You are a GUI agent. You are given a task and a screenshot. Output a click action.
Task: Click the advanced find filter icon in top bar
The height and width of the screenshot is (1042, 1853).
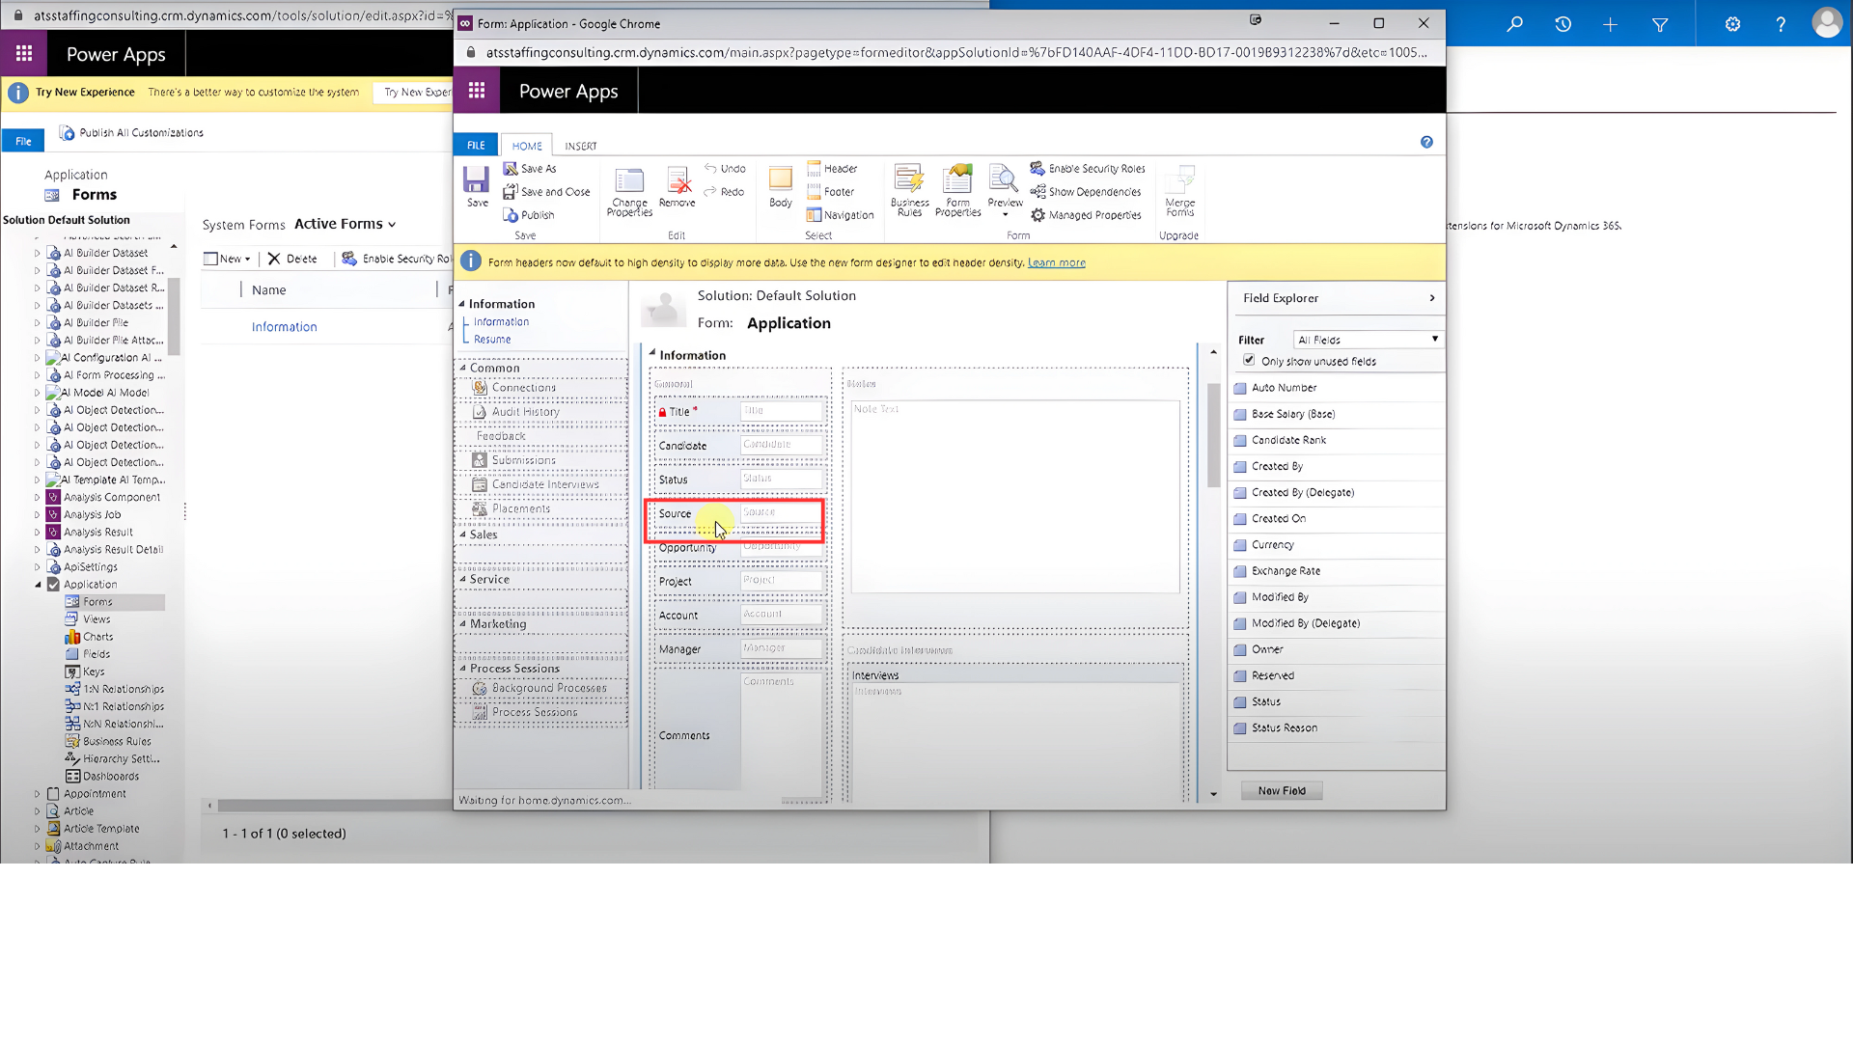click(1660, 24)
